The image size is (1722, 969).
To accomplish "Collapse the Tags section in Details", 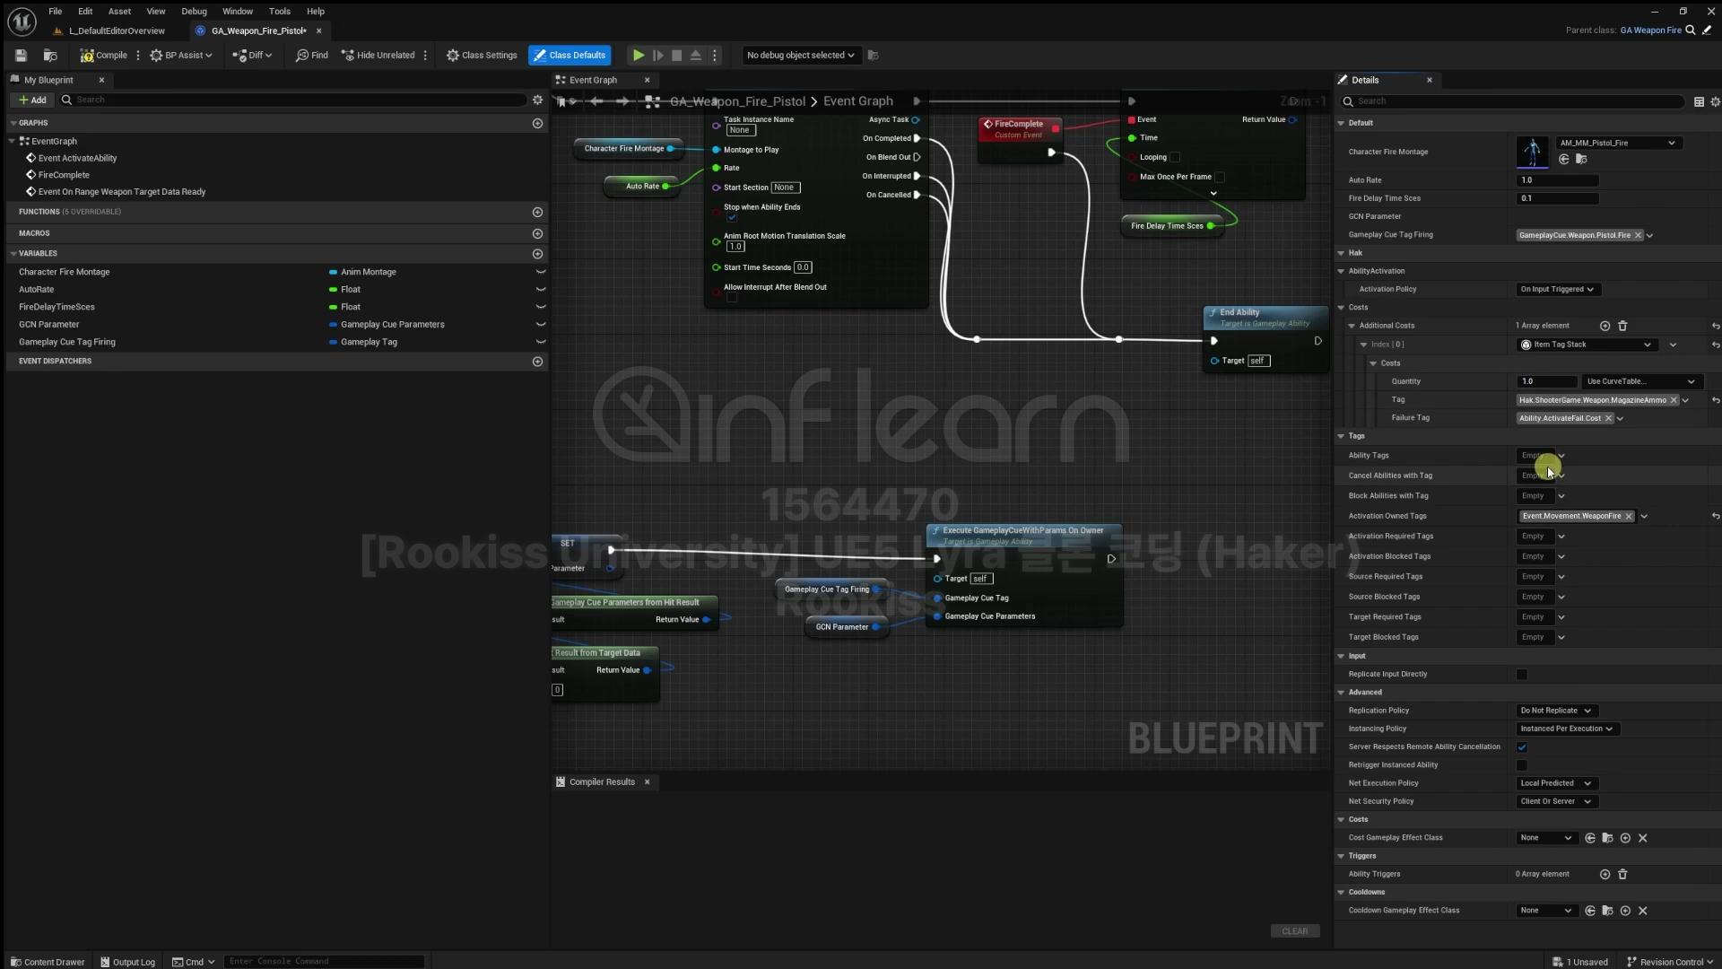I will pos(1341,436).
